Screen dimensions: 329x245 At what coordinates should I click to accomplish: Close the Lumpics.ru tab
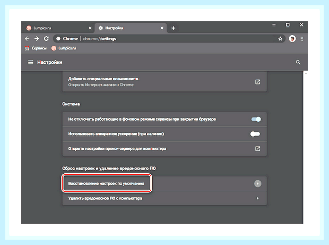click(90, 28)
